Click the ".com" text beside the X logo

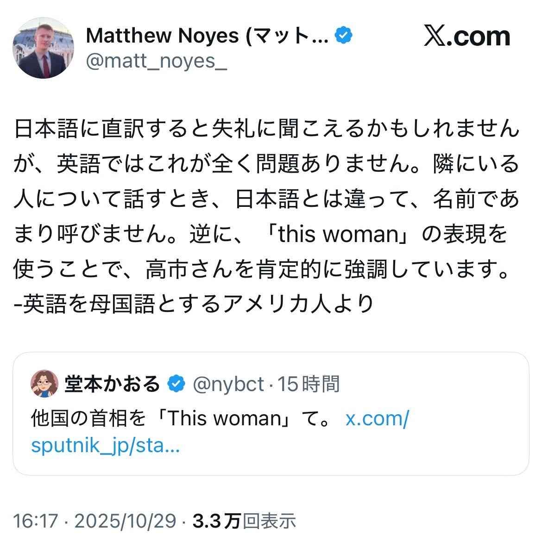point(480,37)
